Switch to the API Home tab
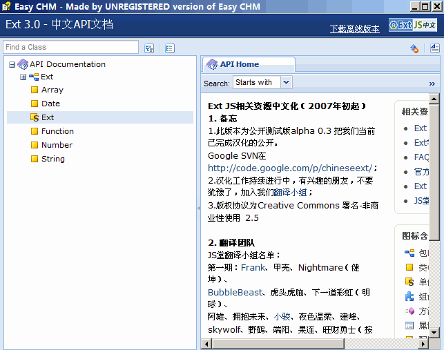The height and width of the screenshot is (350, 444). pos(249,64)
